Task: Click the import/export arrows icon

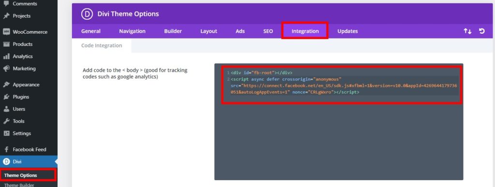Action: pyautogui.click(x=467, y=31)
